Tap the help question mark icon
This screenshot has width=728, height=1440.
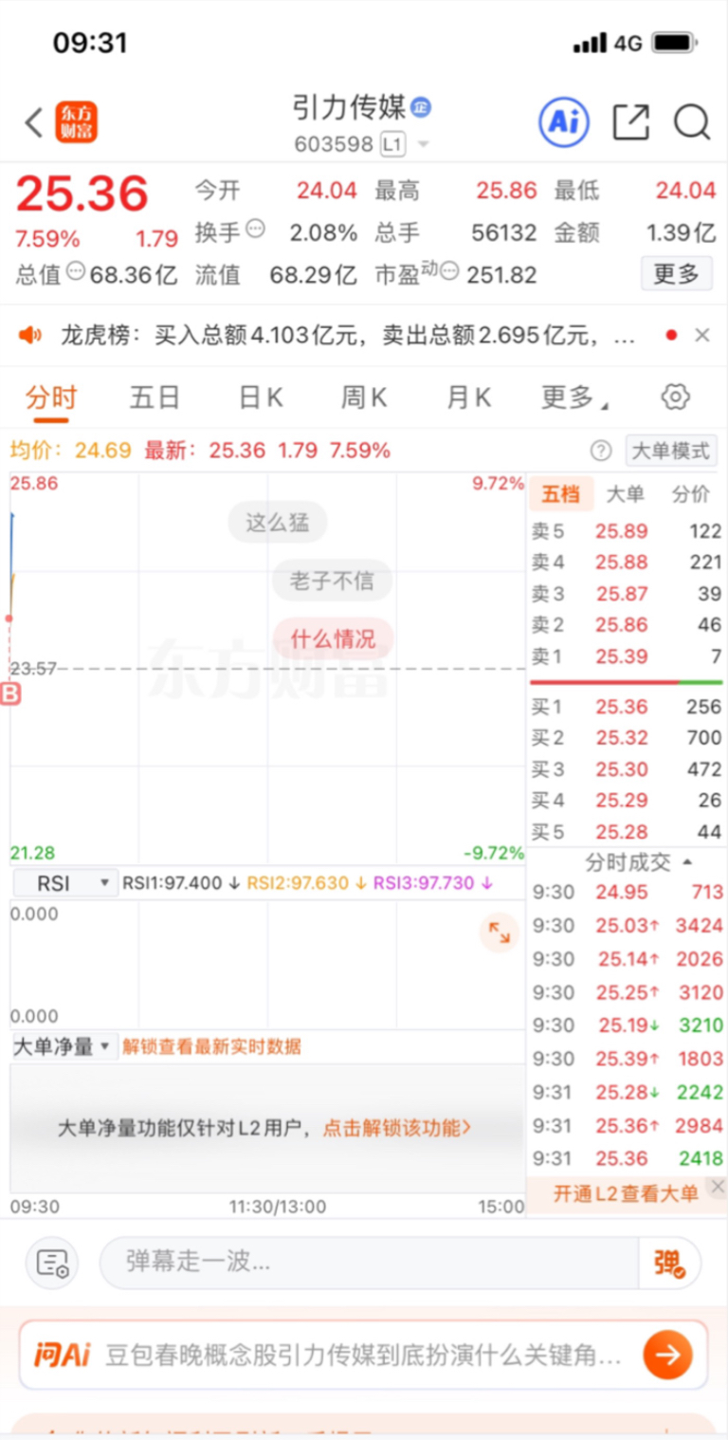(601, 451)
